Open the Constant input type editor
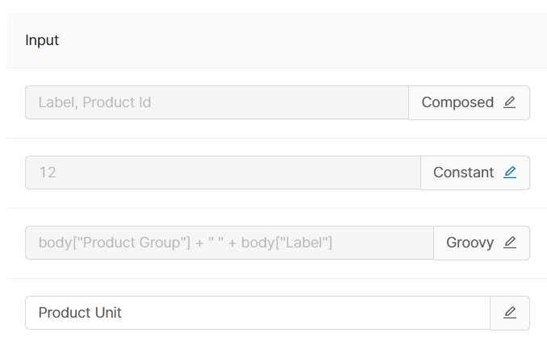Image resolution: width=547 pixels, height=345 pixels. 474,172
